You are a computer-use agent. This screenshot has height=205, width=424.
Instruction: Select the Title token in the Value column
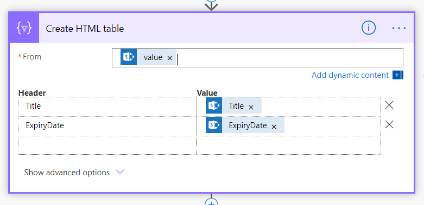click(233, 105)
